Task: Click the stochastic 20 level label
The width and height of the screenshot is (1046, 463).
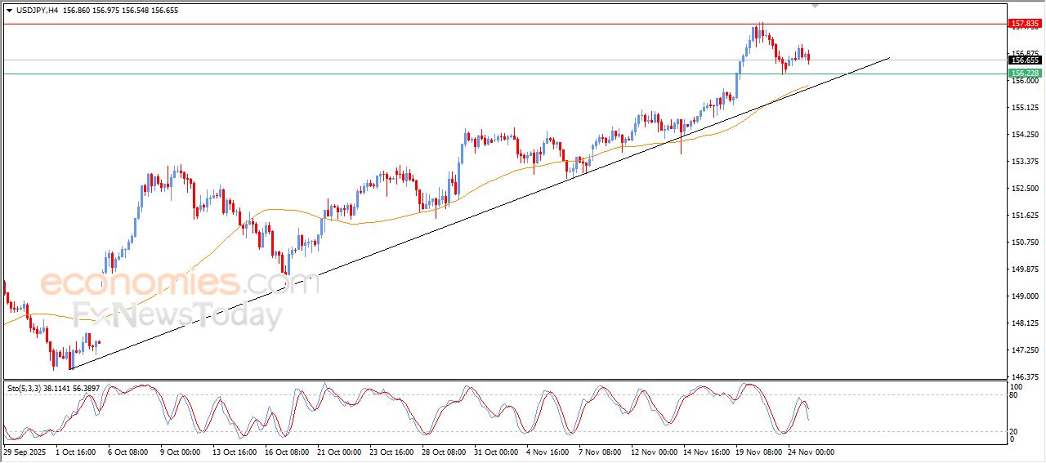Action: tap(1015, 431)
